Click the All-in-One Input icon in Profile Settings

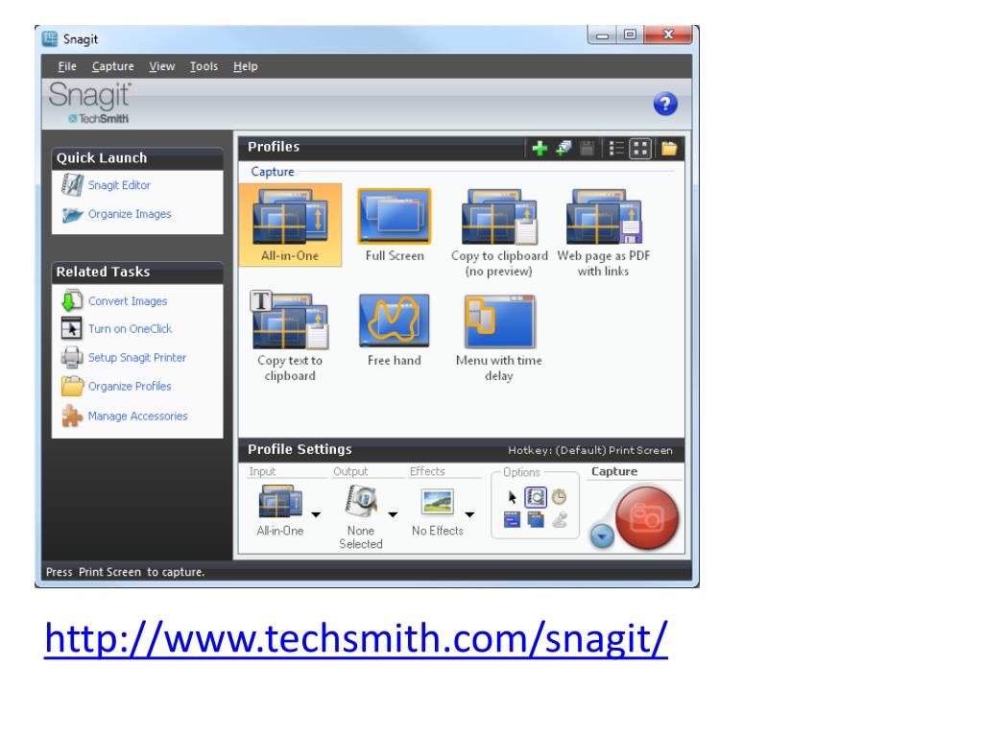[x=280, y=502]
